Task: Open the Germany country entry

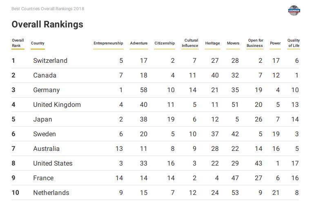Action: coord(47,90)
